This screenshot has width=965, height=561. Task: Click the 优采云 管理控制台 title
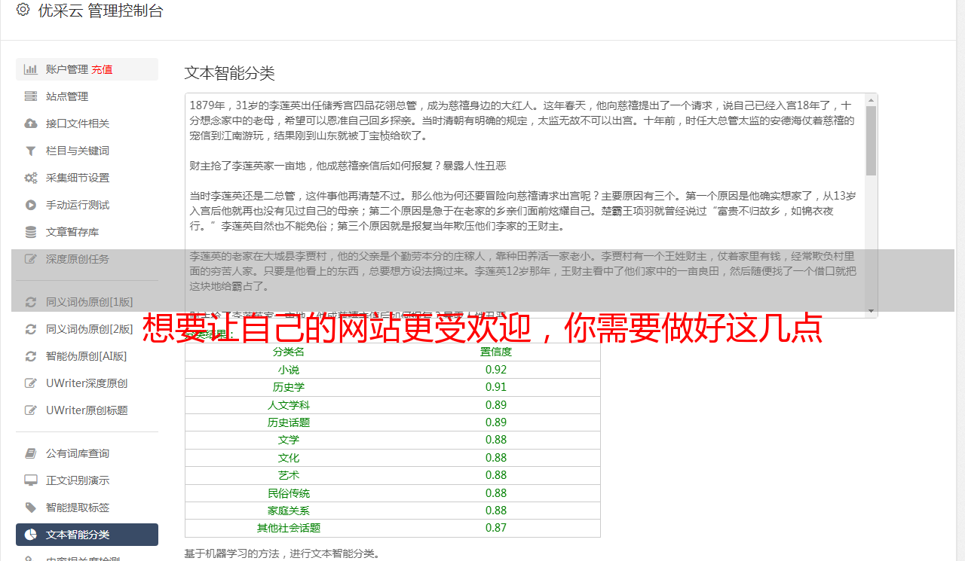click(x=100, y=11)
